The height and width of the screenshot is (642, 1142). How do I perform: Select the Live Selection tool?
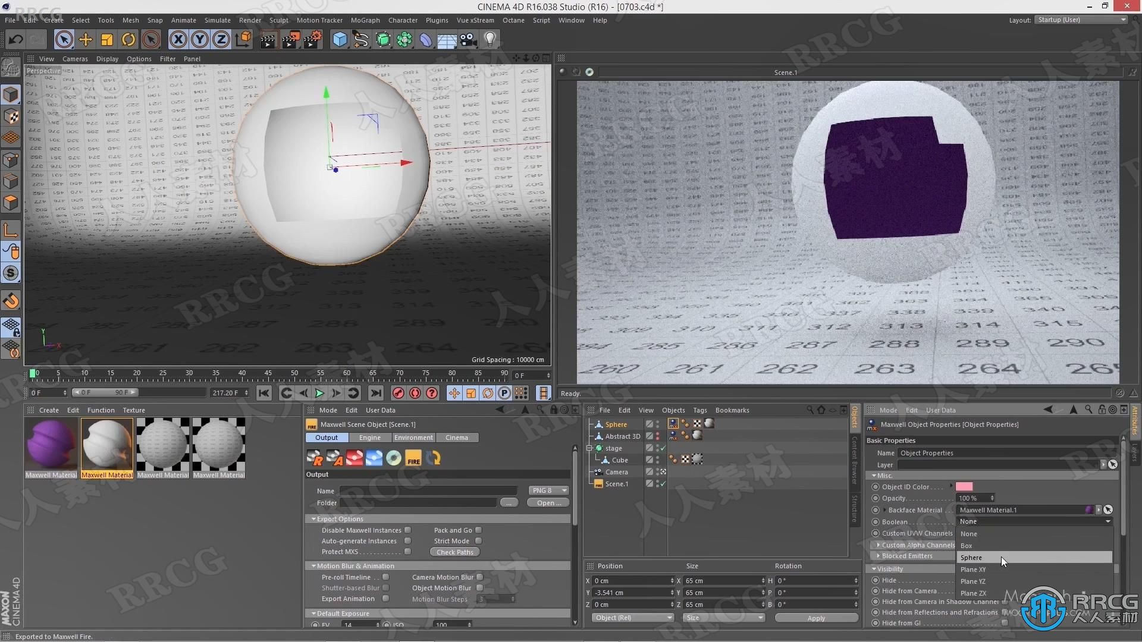(x=64, y=40)
